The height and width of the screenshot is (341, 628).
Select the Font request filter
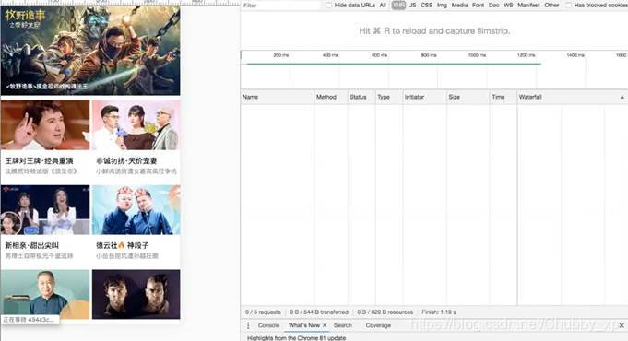[x=478, y=6]
